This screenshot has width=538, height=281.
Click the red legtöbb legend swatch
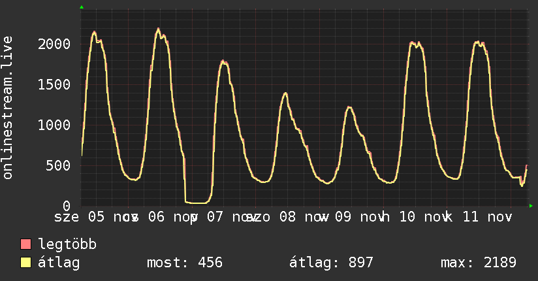point(26,245)
